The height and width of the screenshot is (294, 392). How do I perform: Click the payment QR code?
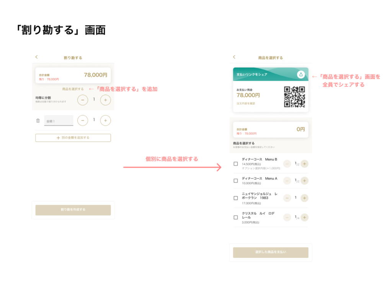tap(294, 97)
